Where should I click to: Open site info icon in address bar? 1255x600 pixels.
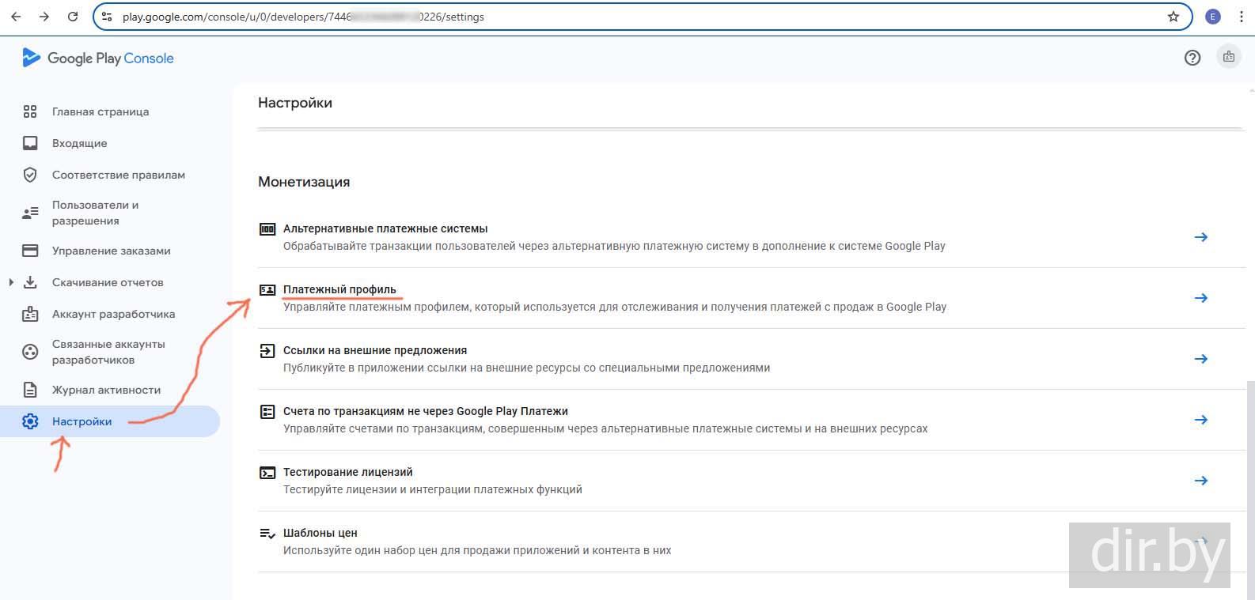[107, 17]
